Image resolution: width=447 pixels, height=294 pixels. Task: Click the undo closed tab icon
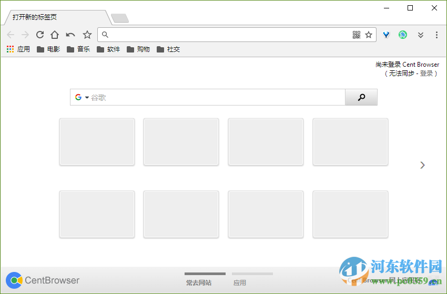(x=70, y=35)
